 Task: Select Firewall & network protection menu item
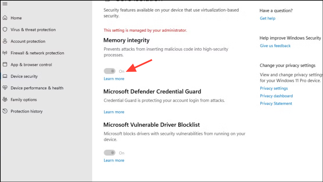coord(37,53)
